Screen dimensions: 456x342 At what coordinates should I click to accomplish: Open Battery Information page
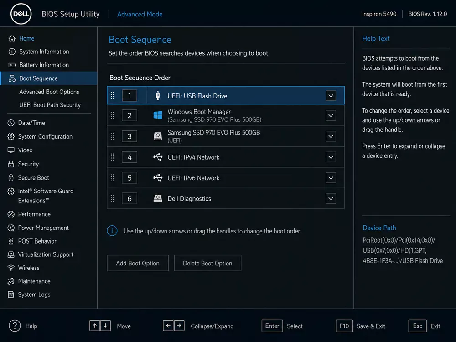tap(44, 65)
